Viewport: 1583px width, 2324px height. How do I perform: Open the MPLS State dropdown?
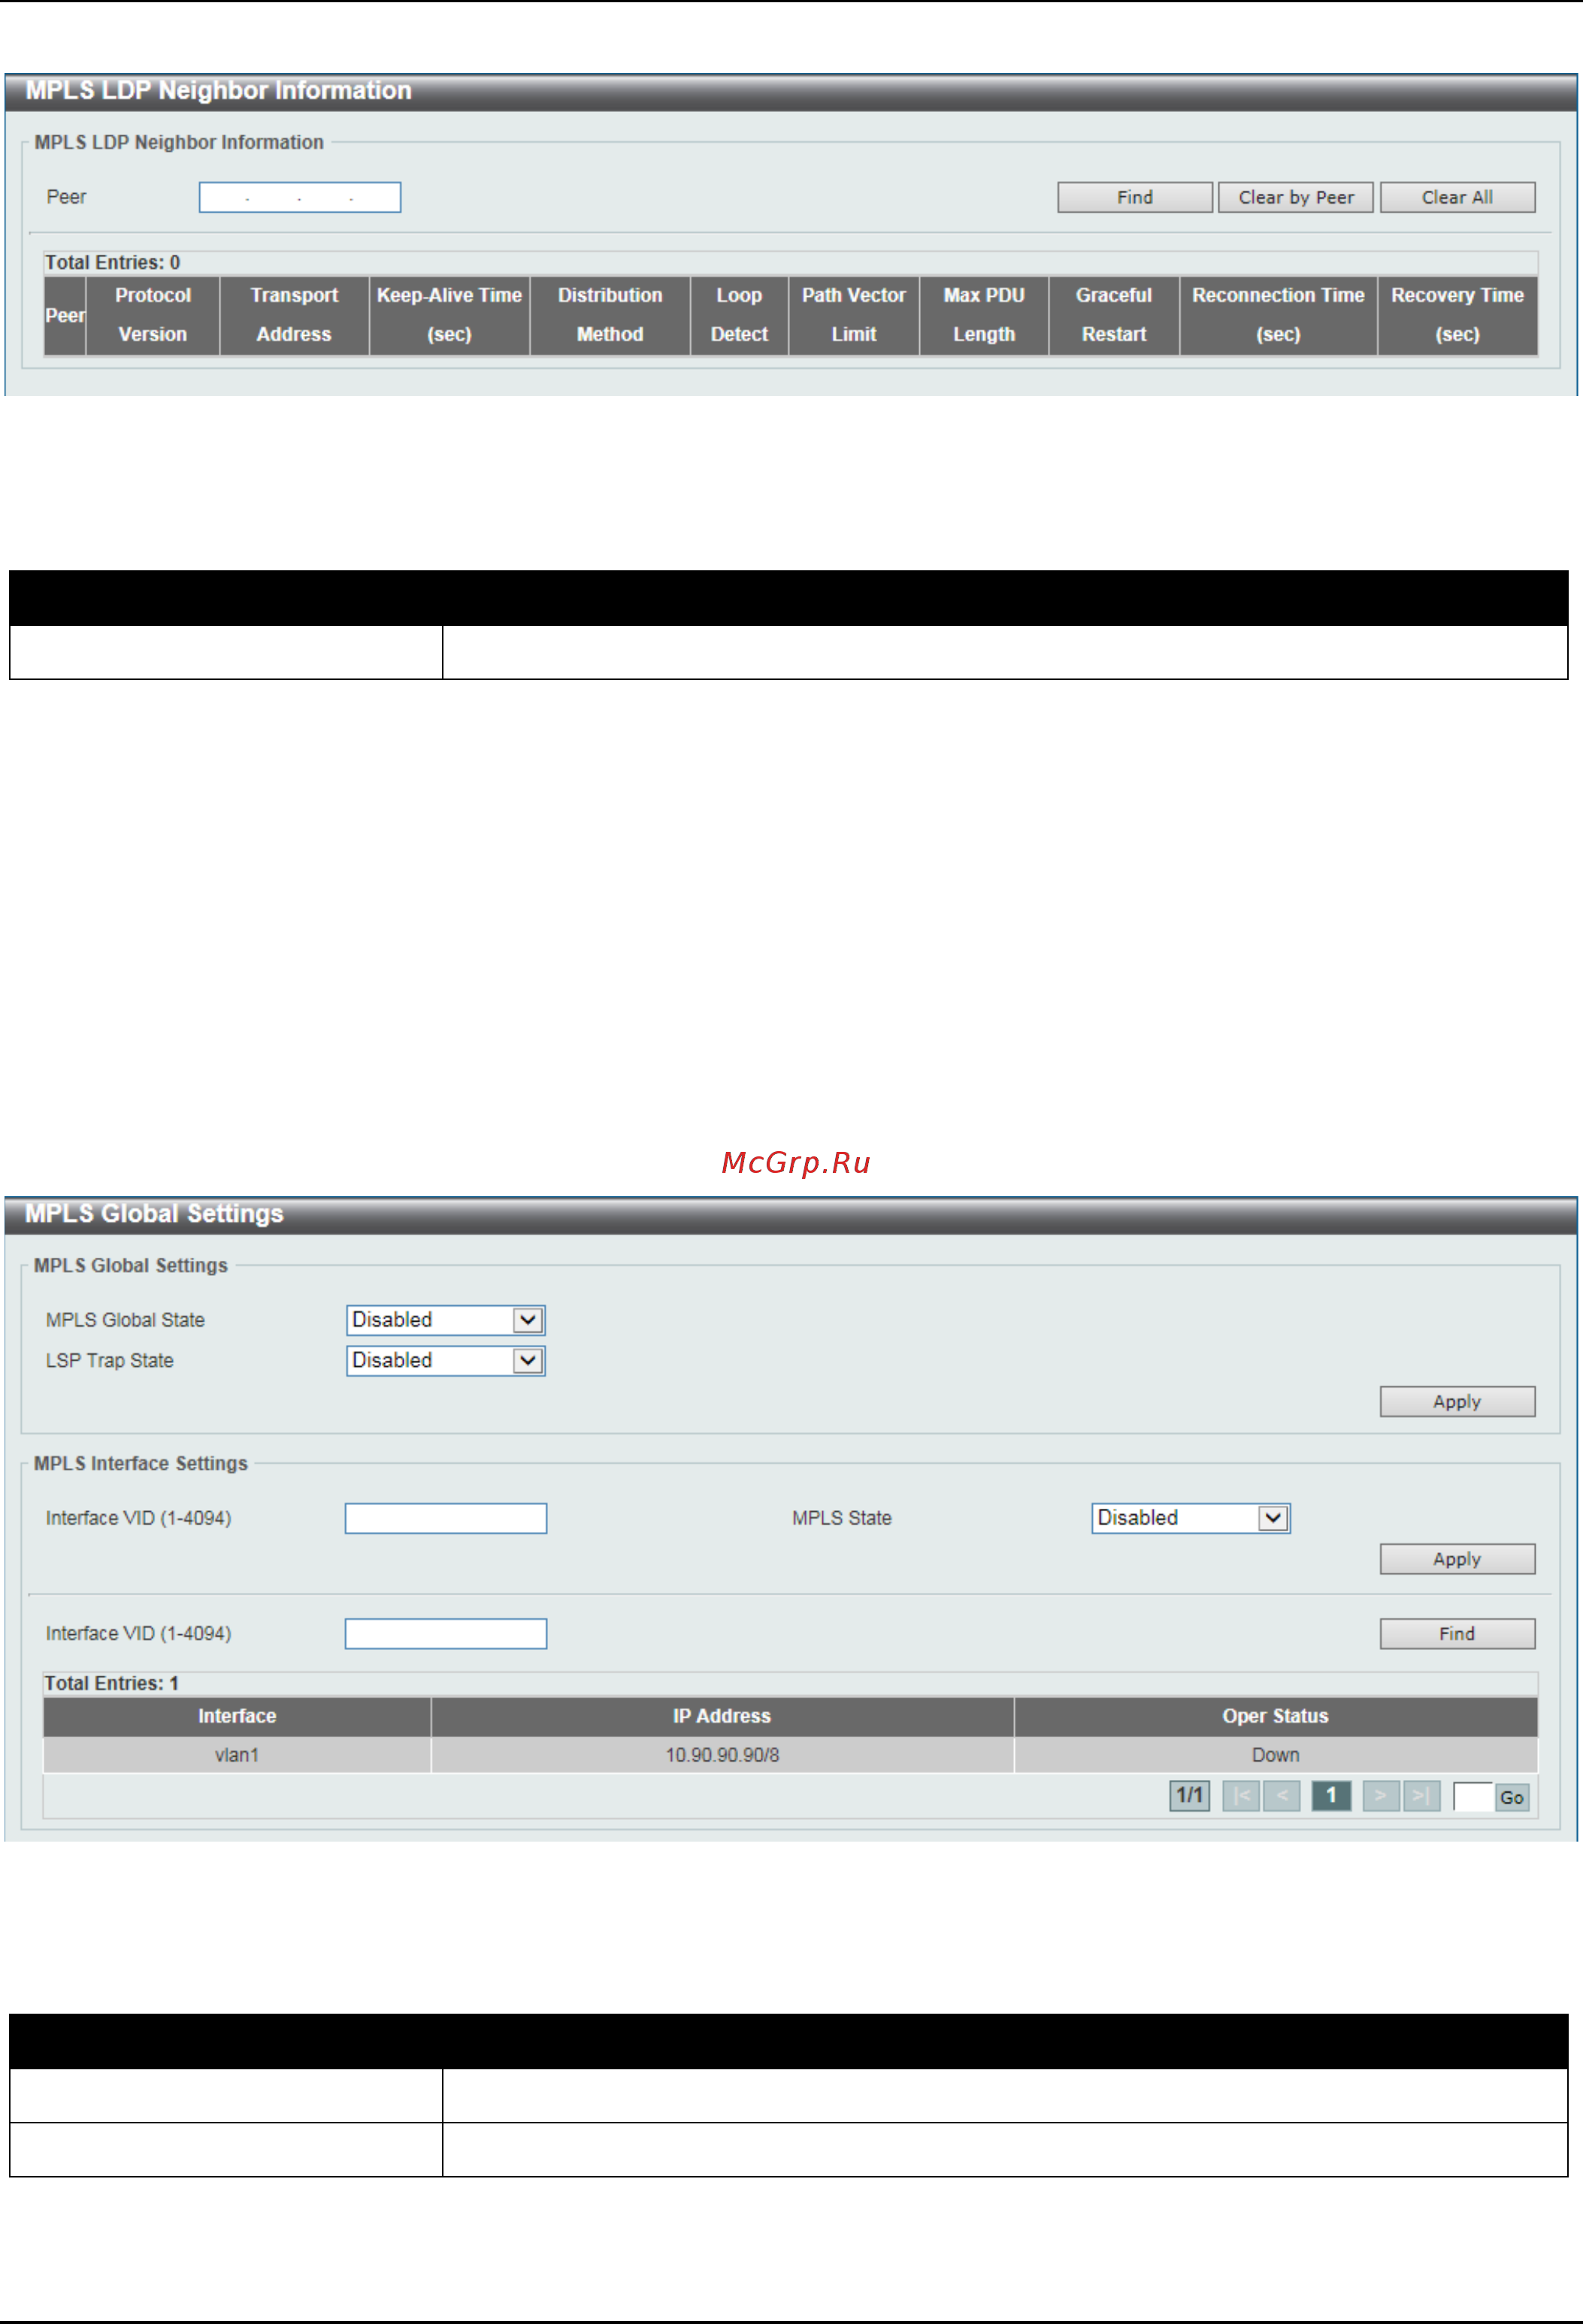pos(1191,1518)
